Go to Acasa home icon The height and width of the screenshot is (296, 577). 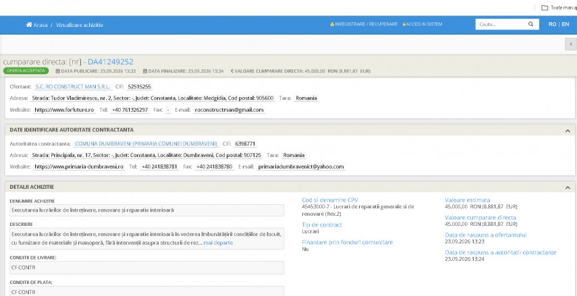pyautogui.click(x=29, y=25)
